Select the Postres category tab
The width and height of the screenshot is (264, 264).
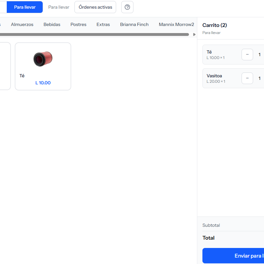pos(78,24)
